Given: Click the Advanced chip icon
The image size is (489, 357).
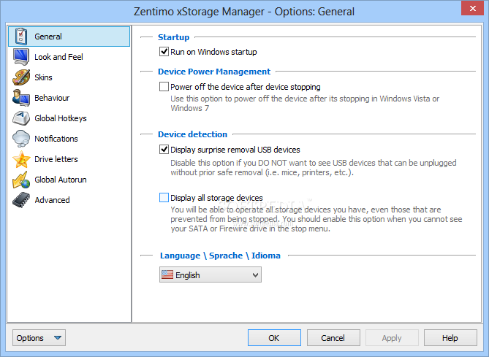Looking at the screenshot, I should [x=21, y=200].
